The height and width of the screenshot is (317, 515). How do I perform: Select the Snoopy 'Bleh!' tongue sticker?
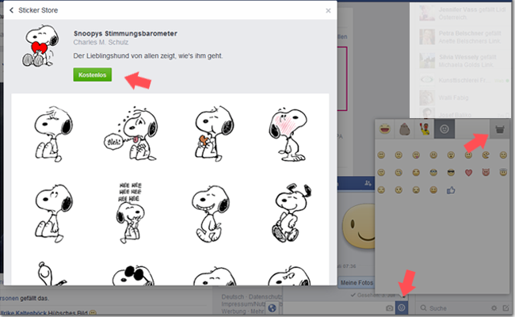[132, 133]
